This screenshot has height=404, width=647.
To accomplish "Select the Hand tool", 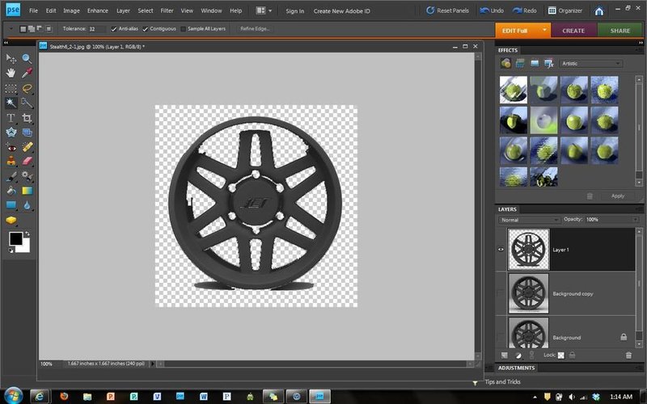I will (x=11, y=73).
